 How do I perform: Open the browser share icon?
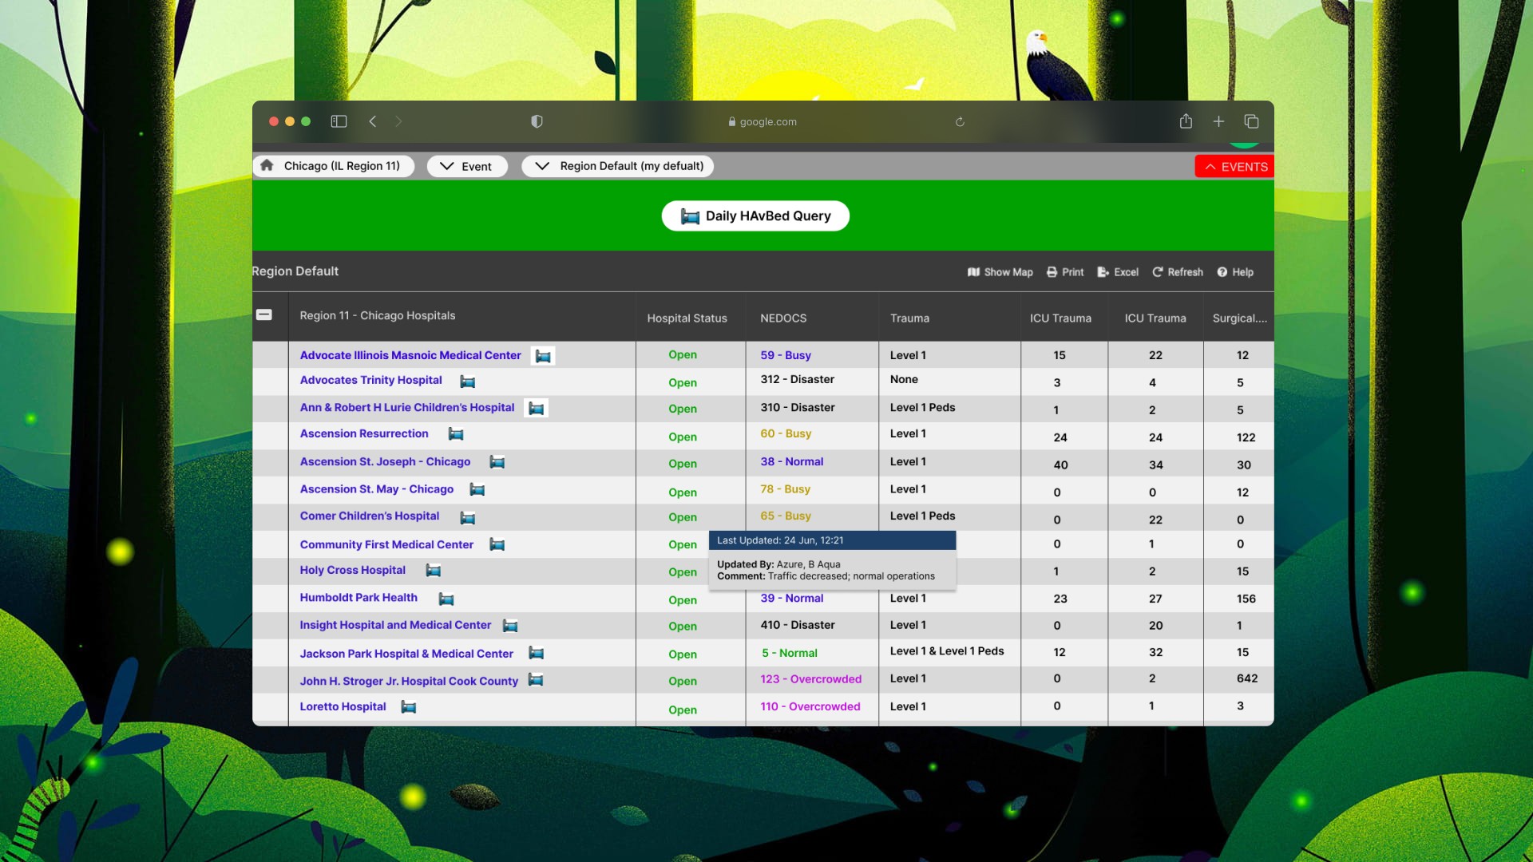[1186, 121]
